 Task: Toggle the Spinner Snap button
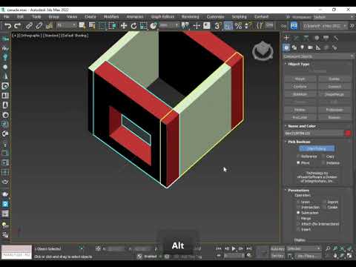click(x=248, y=26)
